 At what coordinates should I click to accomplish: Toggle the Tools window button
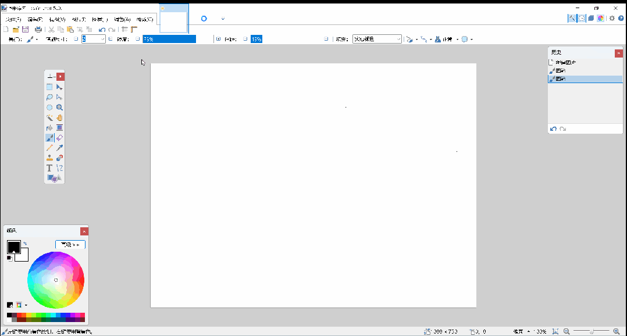(572, 19)
